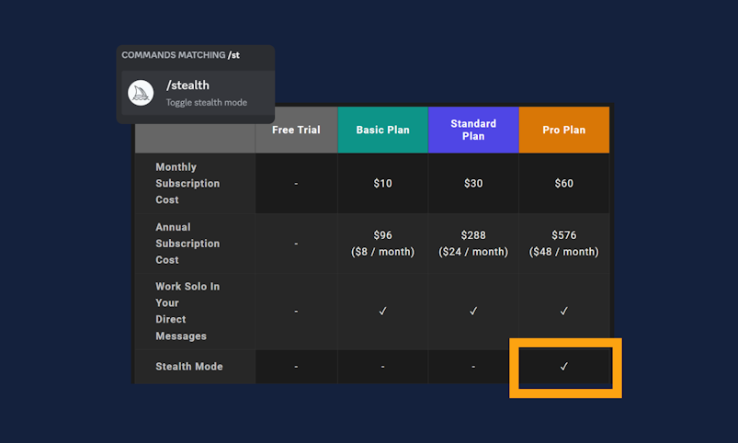Click the 'Toggle stealth mode' description

(206, 103)
